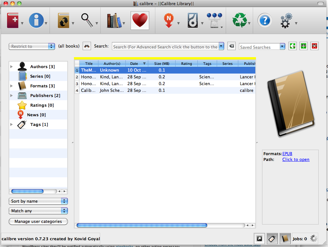Toggle the Cover Browser button in status bar

coord(260,238)
